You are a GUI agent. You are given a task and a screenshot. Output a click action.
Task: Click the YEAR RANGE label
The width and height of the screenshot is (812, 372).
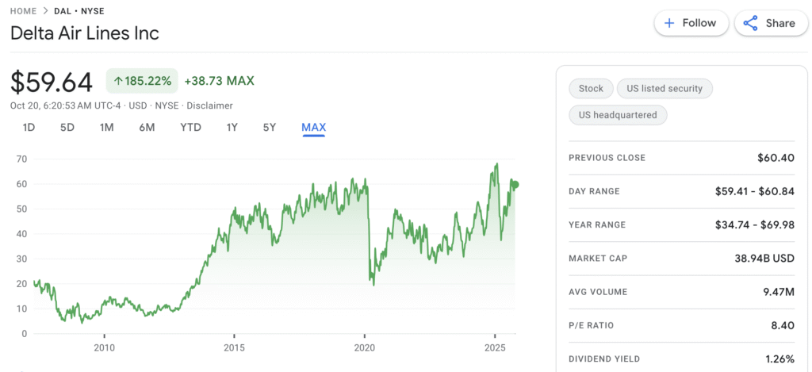(x=597, y=224)
